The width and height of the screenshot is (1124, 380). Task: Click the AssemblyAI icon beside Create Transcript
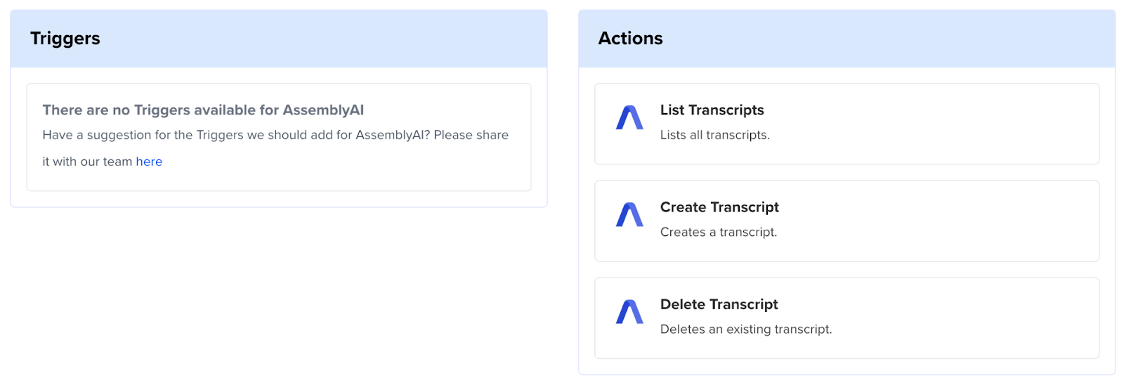629,214
